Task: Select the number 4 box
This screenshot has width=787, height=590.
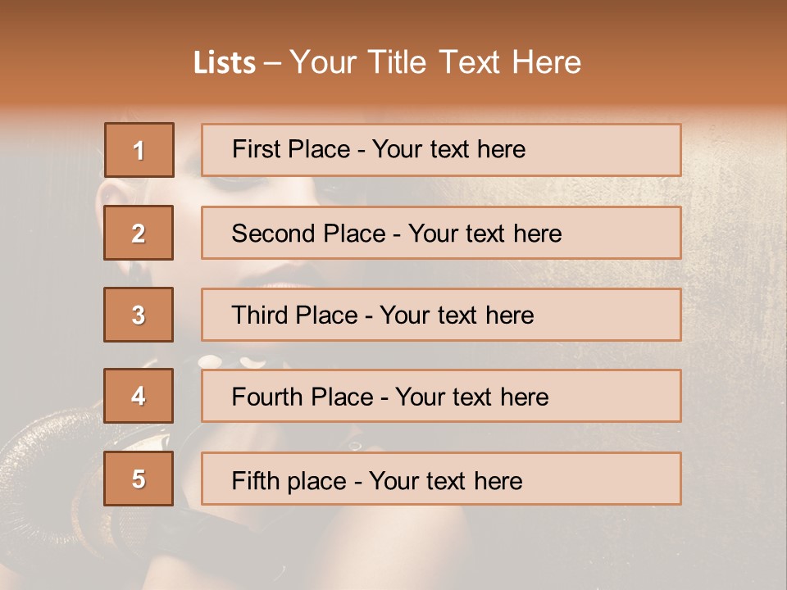Action: coord(139,396)
